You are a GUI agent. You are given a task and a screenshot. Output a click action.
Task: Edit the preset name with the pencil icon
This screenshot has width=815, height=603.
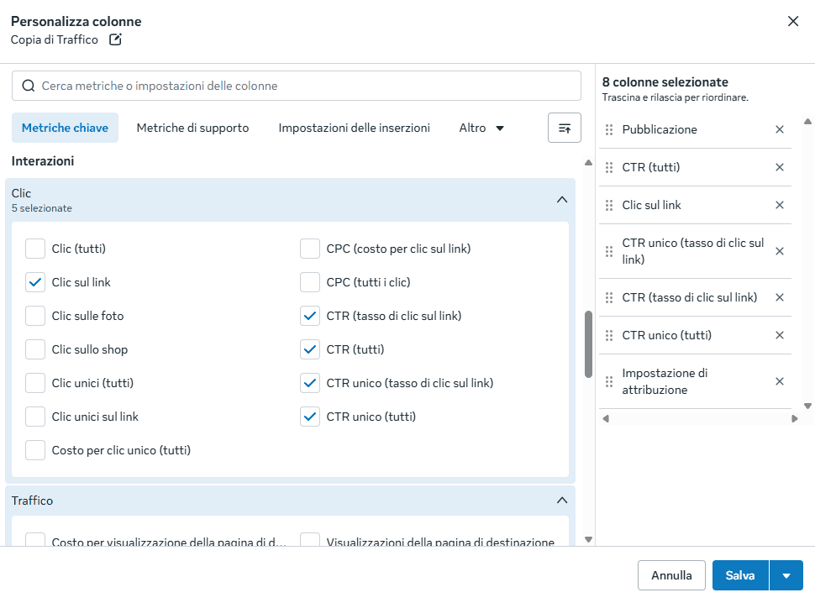pyautogui.click(x=115, y=39)
